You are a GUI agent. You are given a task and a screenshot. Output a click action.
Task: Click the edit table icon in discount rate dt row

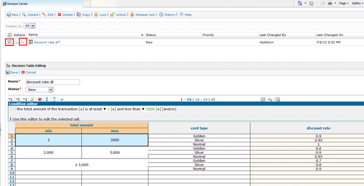[x=22, y=42]
